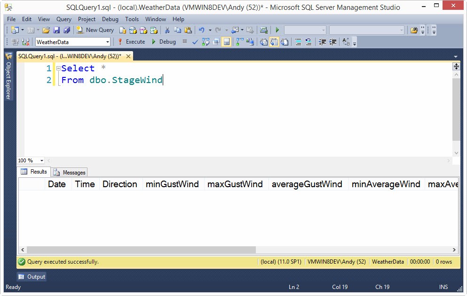Switch output to Results to Text
This screenshot has height=296, width=467.
tap(263, 42)
